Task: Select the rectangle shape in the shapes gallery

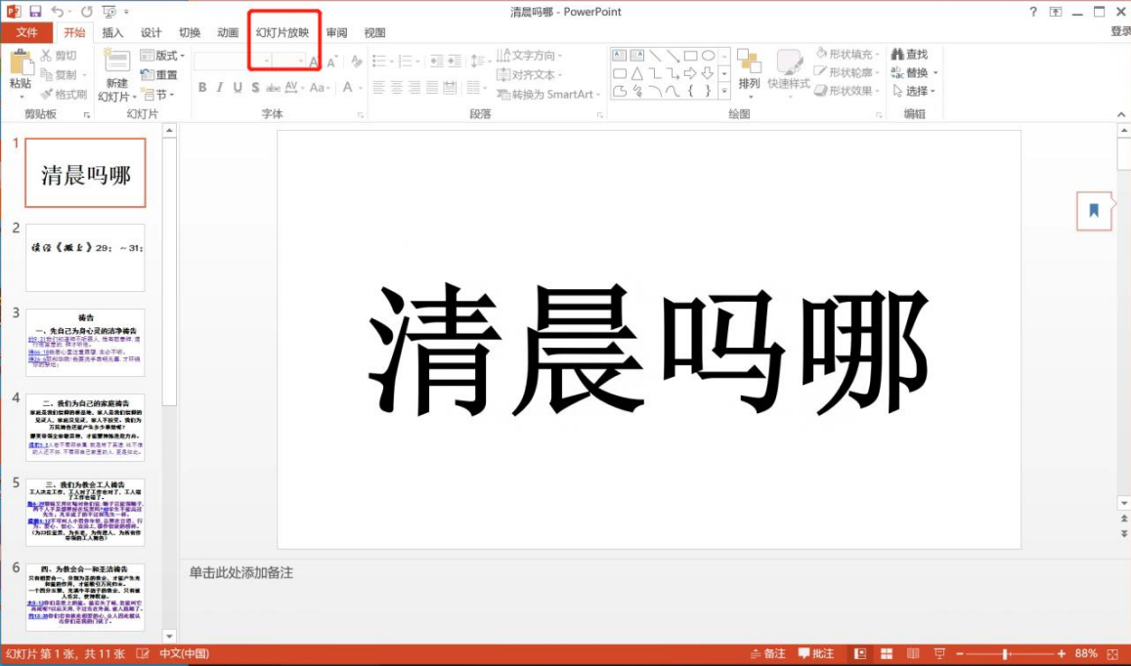Action: 690,55
